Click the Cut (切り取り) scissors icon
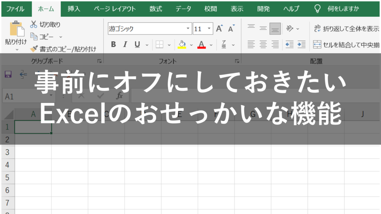 pyautogui.click(x=33, y=24)
